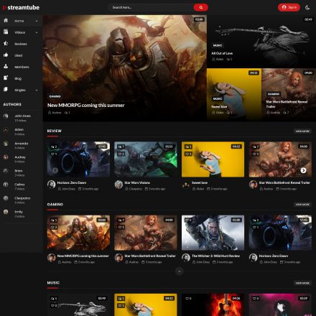The image size is (316, 316).
Task: Click comment icon on Star Wars Visions thumbnail
Action: pos(121,147)
